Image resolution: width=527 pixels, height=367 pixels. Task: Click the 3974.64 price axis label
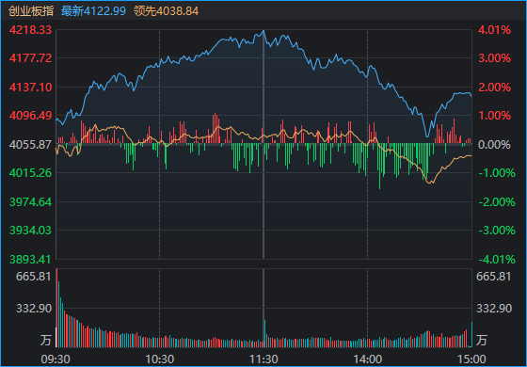tap(30, 202)
